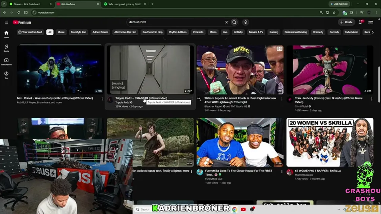Image resolution: width=381 pixels, height=214 pixels.
Task: Filter feed by Gaming chip
Action: (x=274, y=32)
